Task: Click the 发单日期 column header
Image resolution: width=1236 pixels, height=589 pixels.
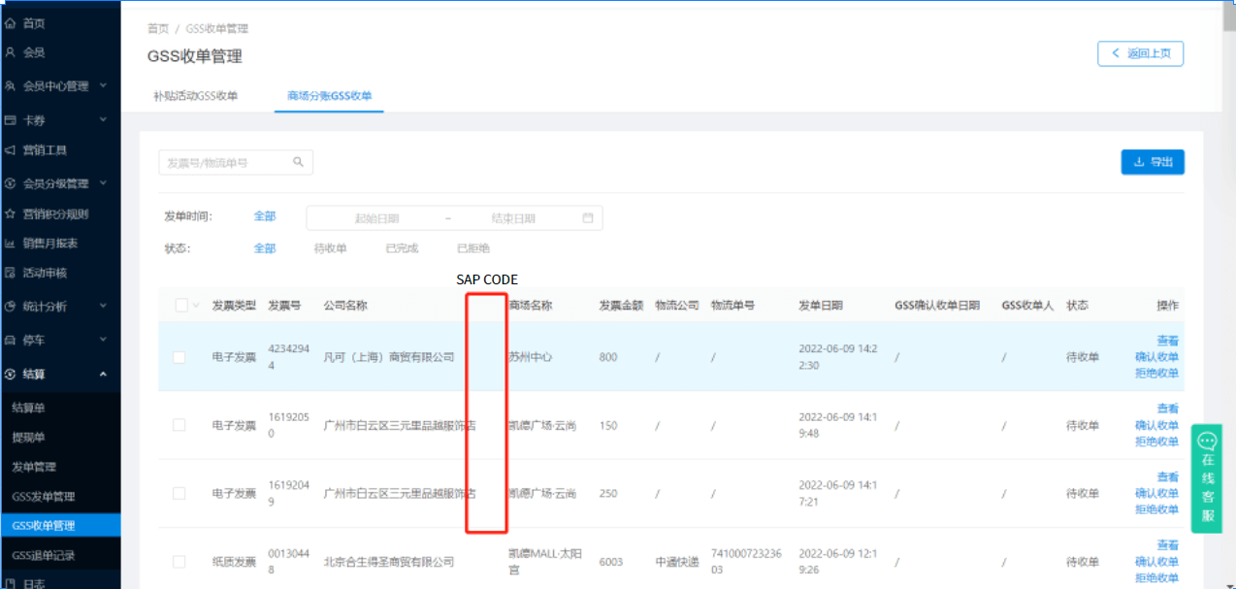Action: [x=821, y=306]
